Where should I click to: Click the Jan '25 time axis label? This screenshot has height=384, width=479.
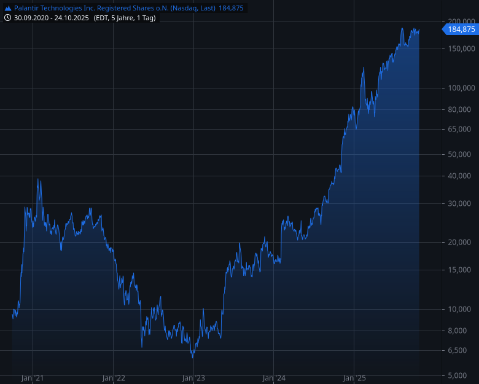(354, 378)
